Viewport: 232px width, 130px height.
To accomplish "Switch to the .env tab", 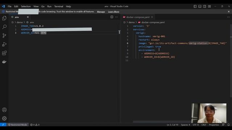I will (20, 17).
